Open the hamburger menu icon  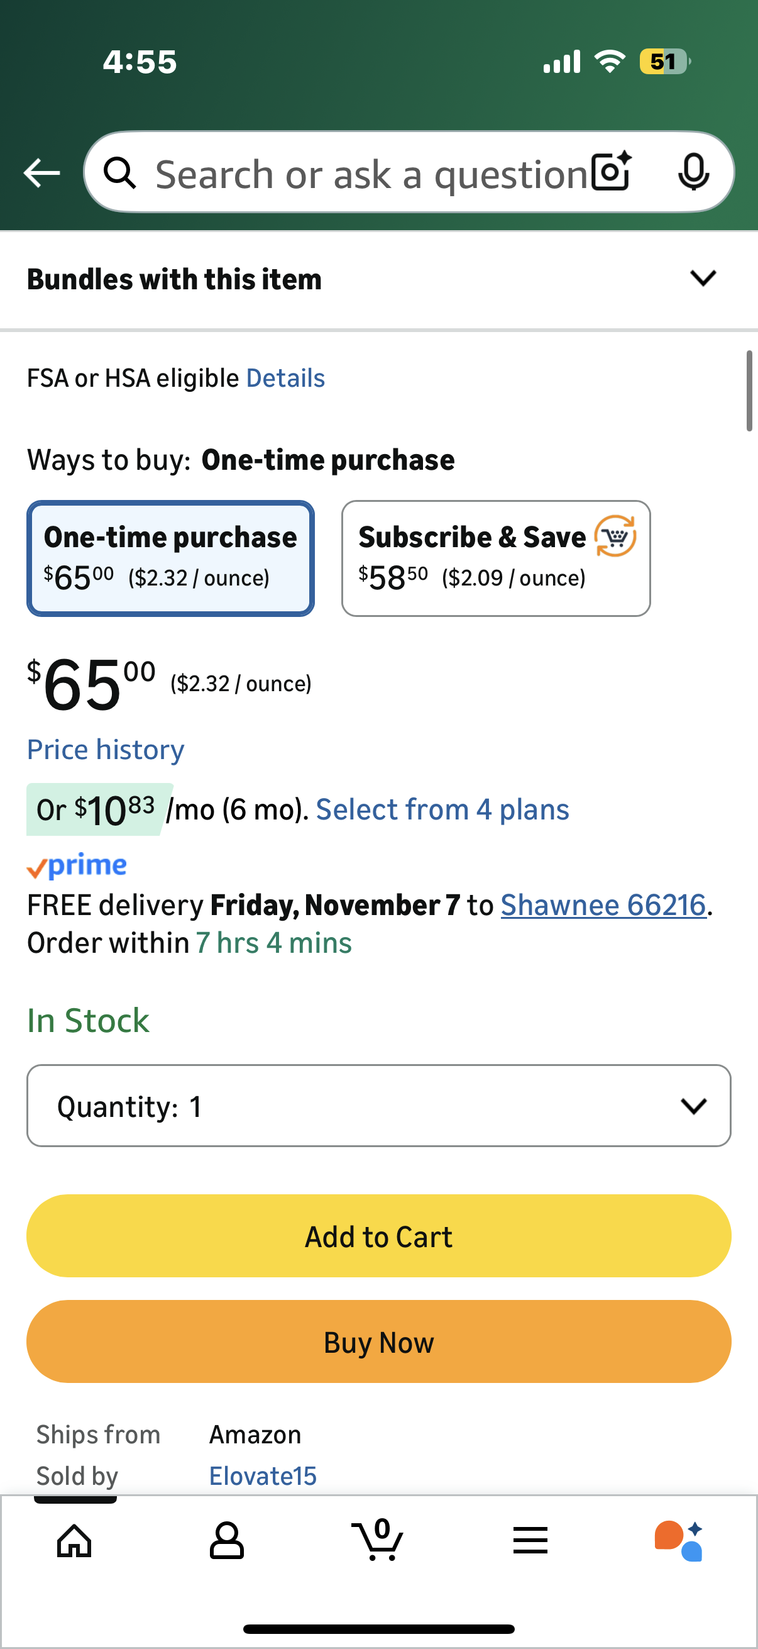point(530,1540)
